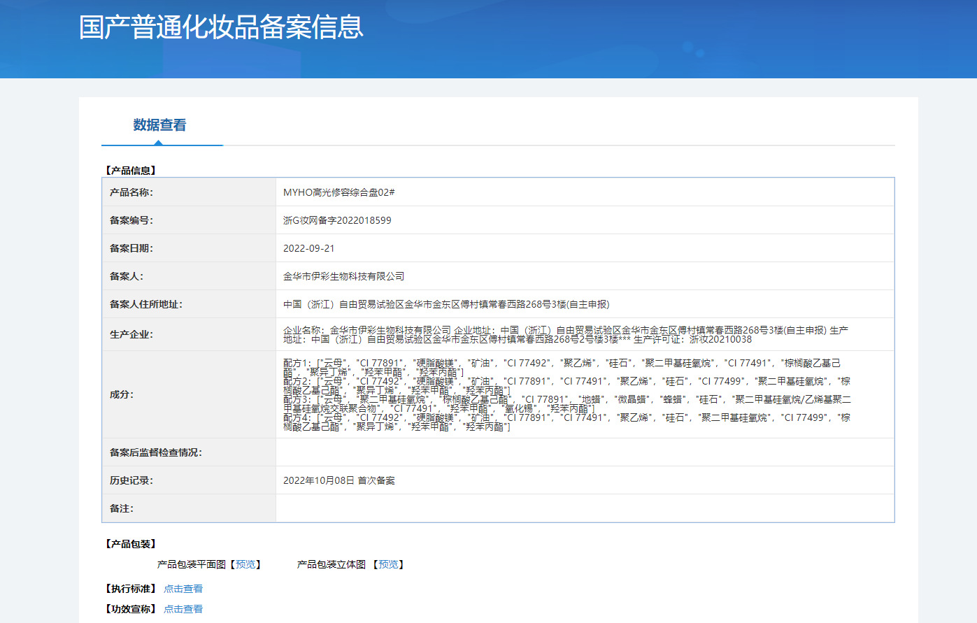977x623 pixels.
Task: Click the 备注 row label
Action: click(122, 508)
